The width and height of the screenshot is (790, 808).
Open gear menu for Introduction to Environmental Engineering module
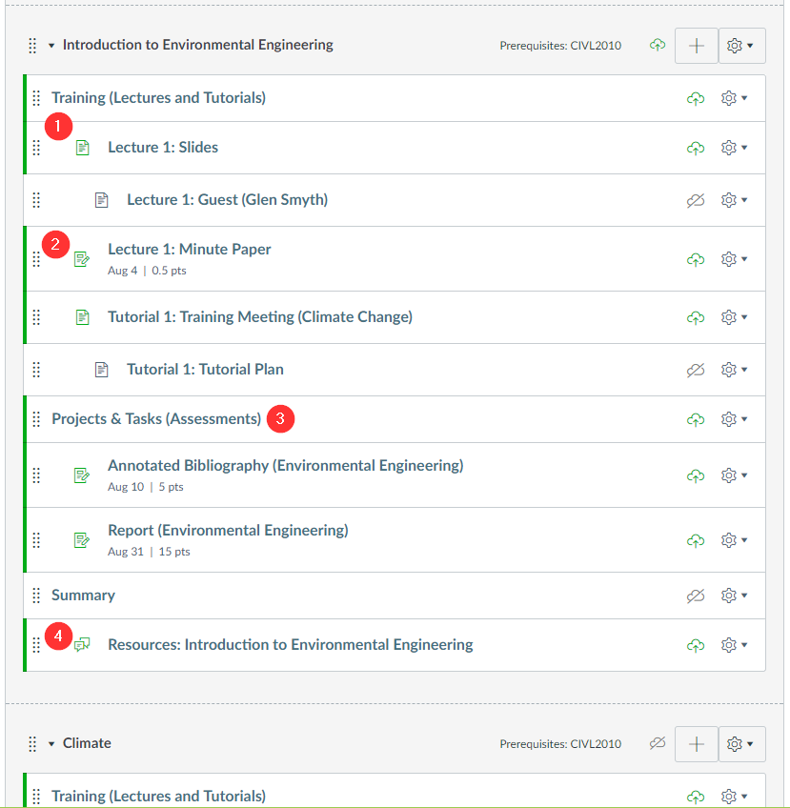pos(741,46)
